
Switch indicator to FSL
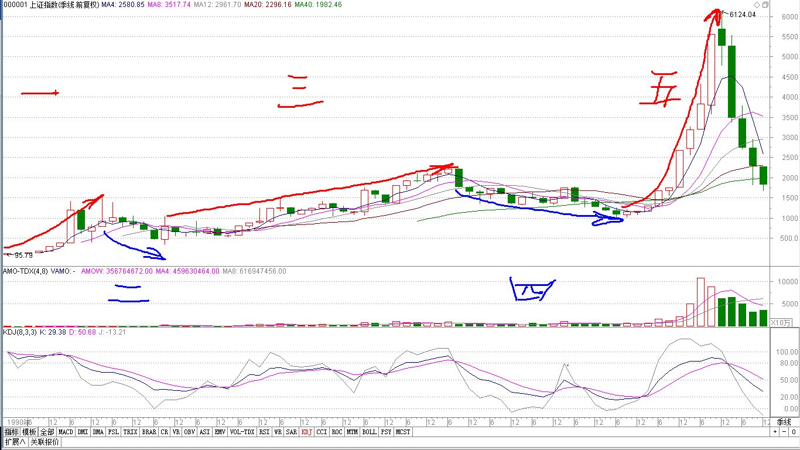[x=114, y=432]
